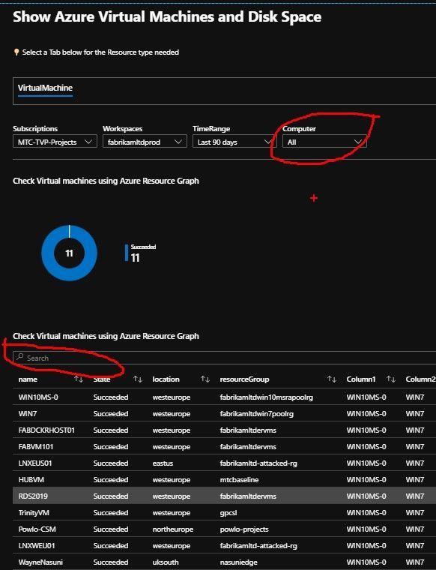This screenshot has height=570, width=436.
Task: Select the LNXEUS01 row name
Action: [35, 463]
